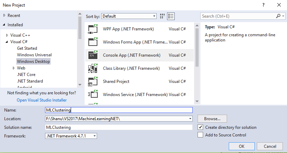The image size is (287, 153).
Task: Click template list scroll down arrow
Action: 197,101
